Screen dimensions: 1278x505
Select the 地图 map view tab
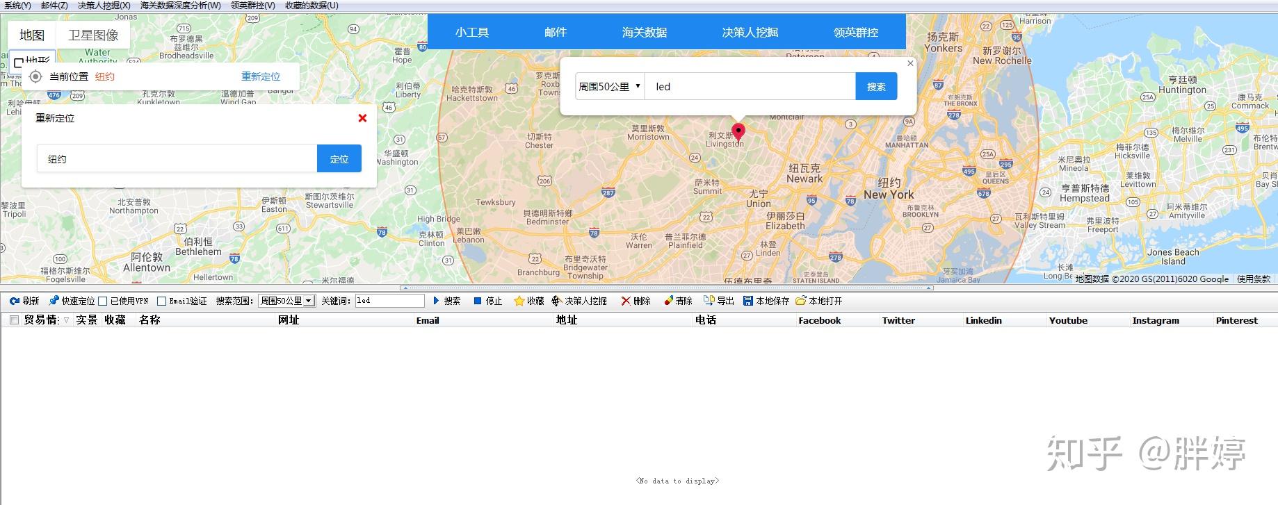(32, 35)
